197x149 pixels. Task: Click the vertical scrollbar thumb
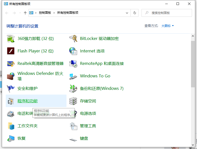[193, 64]
